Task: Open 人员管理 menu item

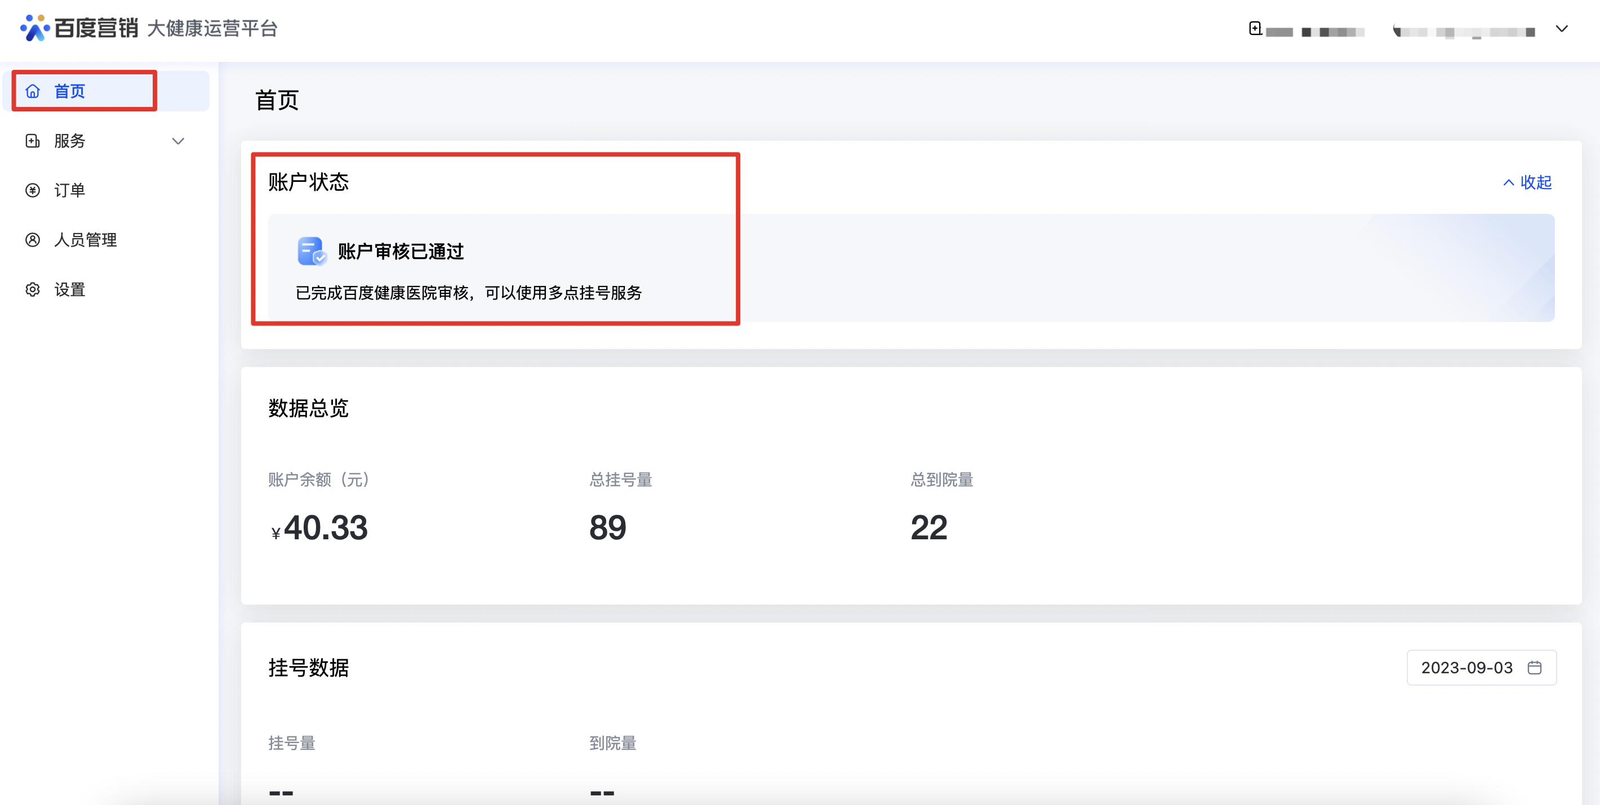Action: point(86,240)
